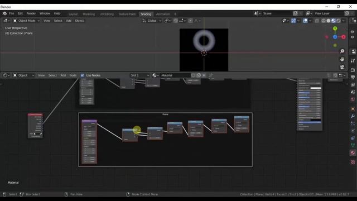
Task: Open the Material properties tab icon
Action: tap(353, 153)
